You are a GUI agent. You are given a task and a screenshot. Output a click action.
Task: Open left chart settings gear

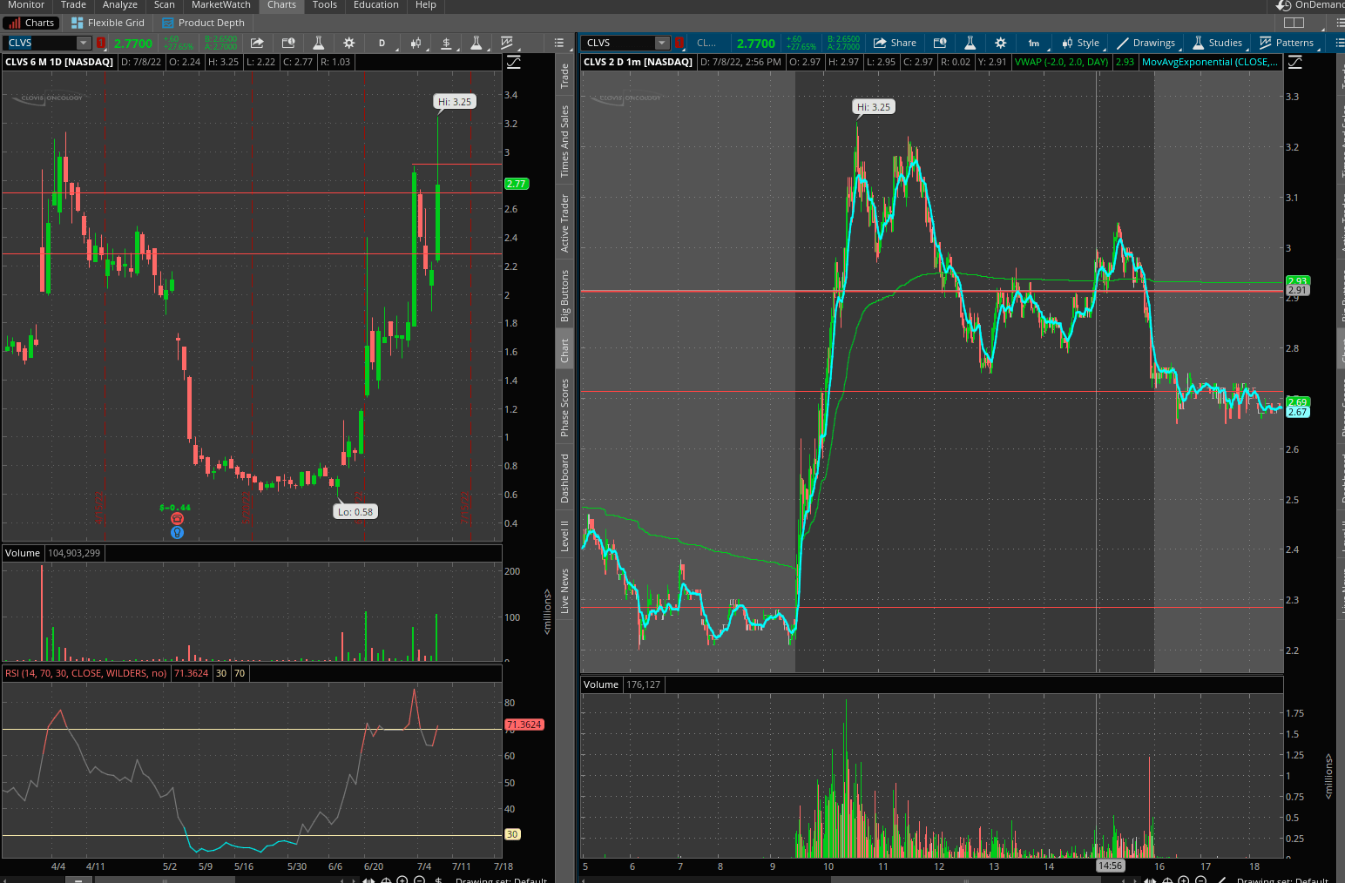[349, 43]
